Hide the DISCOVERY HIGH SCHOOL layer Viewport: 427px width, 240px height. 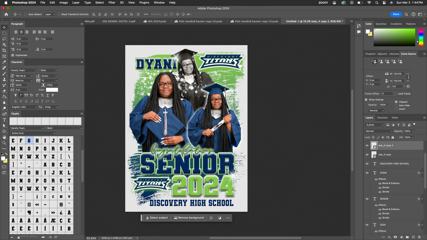click(367, 164)
